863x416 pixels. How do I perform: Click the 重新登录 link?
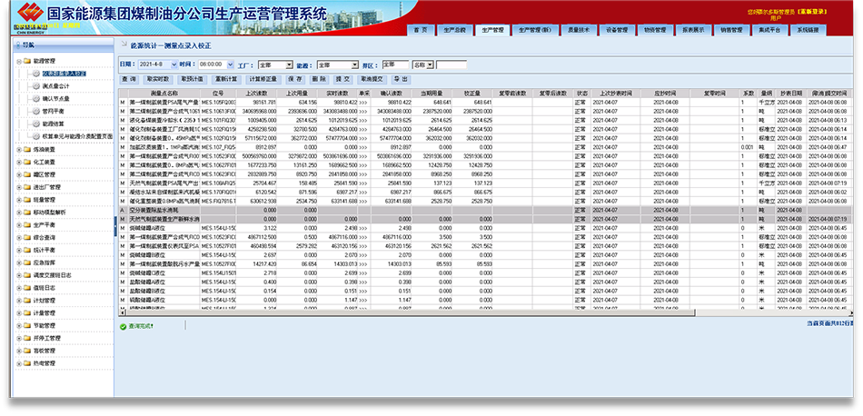pyautogui.click(x=811, y=12)
